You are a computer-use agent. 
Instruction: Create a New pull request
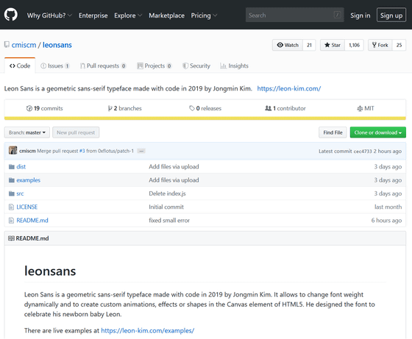(x=76, y=132)
